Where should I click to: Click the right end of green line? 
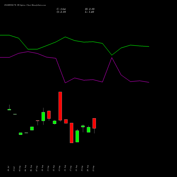(x=149, y=47)
